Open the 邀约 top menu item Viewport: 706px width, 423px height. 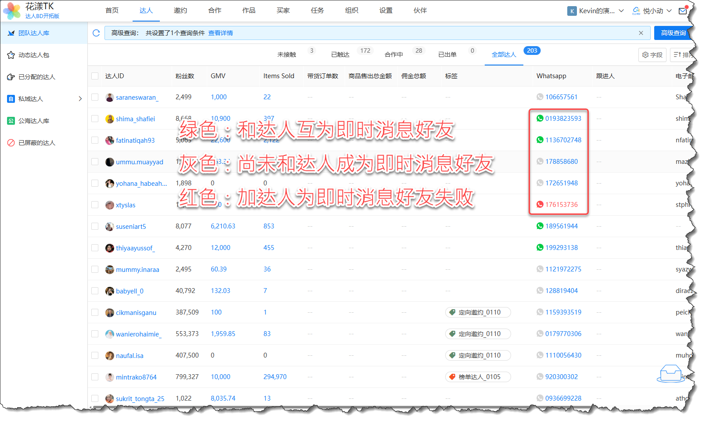(180, 11)
